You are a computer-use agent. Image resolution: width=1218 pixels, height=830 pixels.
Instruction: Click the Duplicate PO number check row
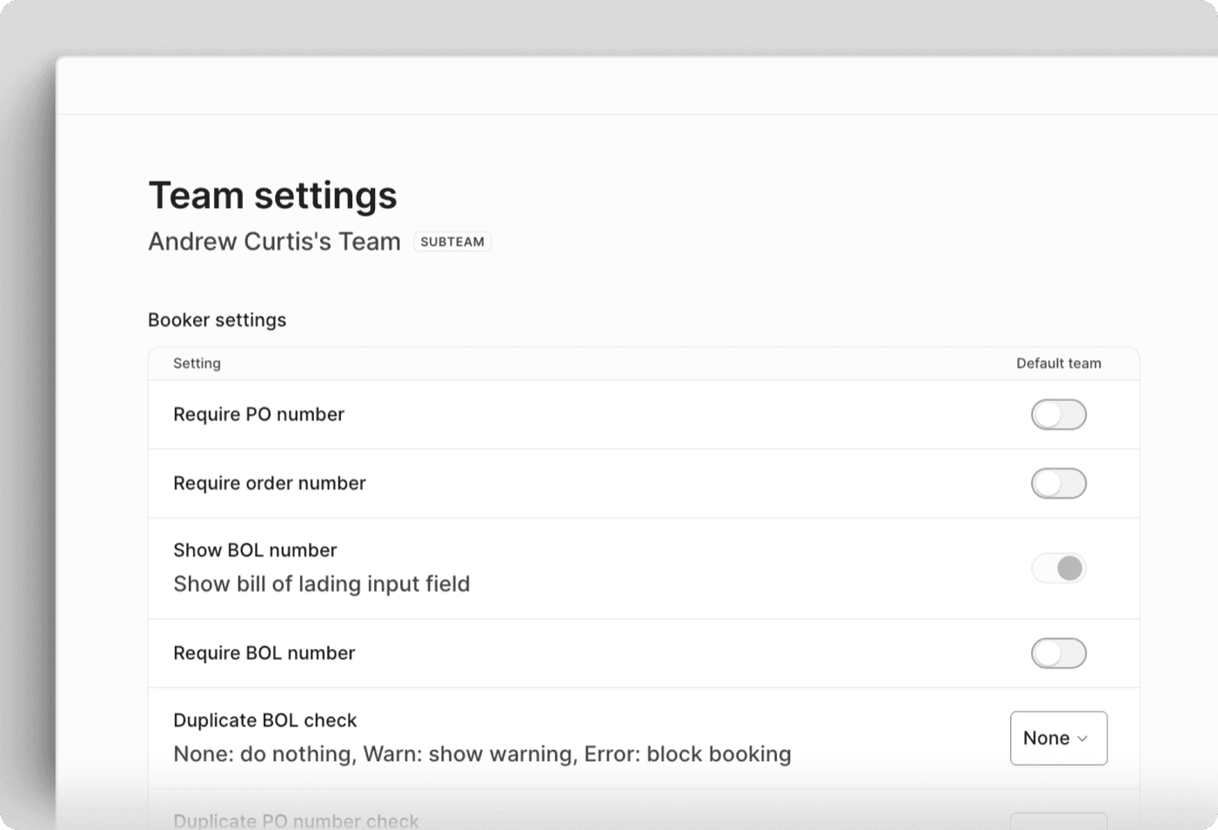[x=296, y=819]
